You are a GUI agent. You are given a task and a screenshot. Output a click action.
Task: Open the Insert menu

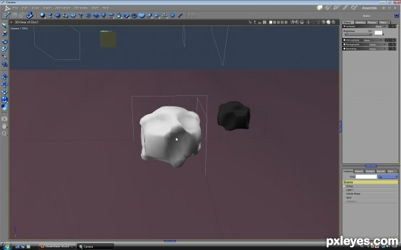pyautogui.click(x=47, y=8)
